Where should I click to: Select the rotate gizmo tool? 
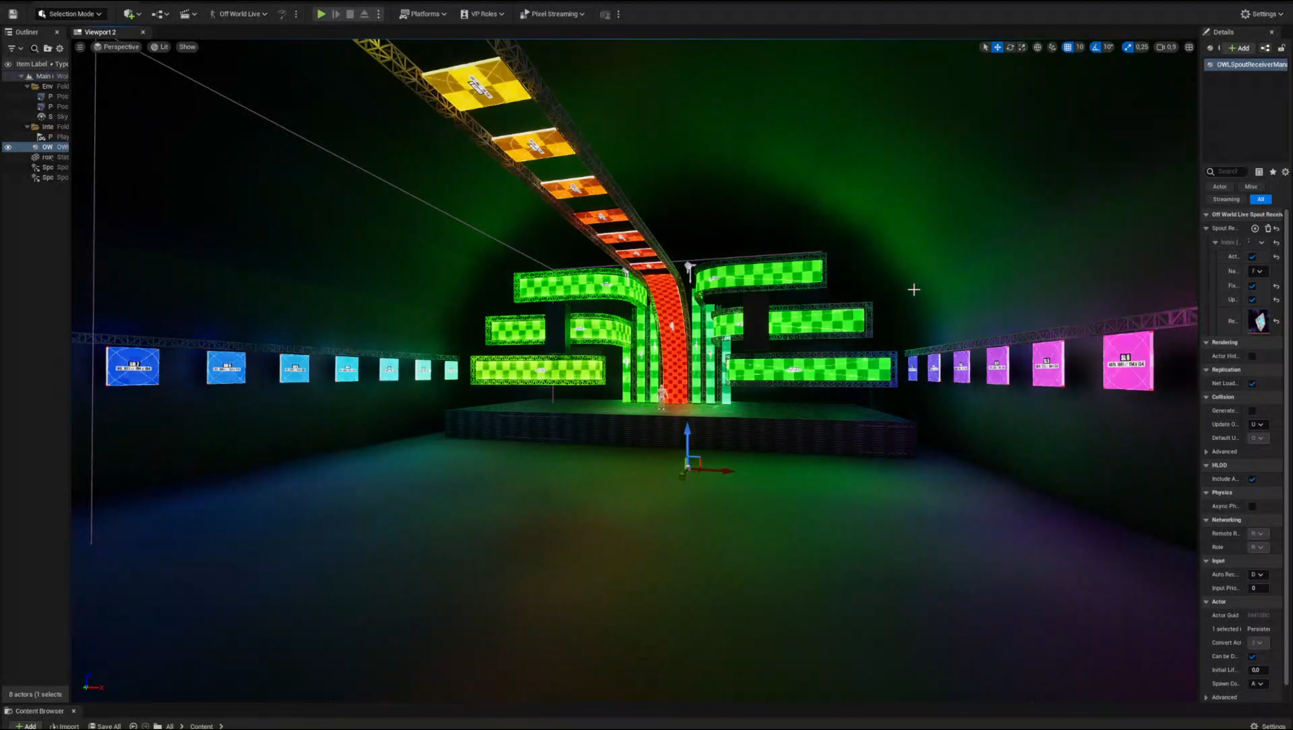point(1010,47)
